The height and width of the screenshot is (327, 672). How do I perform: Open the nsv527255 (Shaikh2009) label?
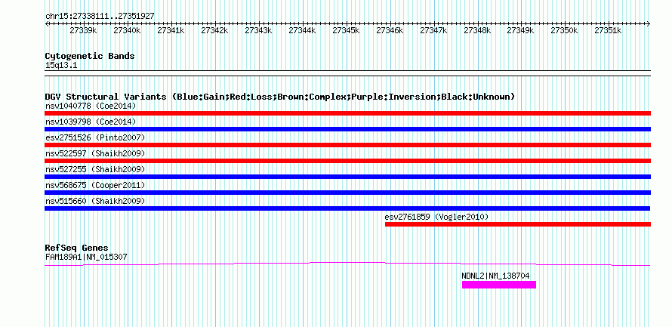pyautogui.click(x=95, y=169)
